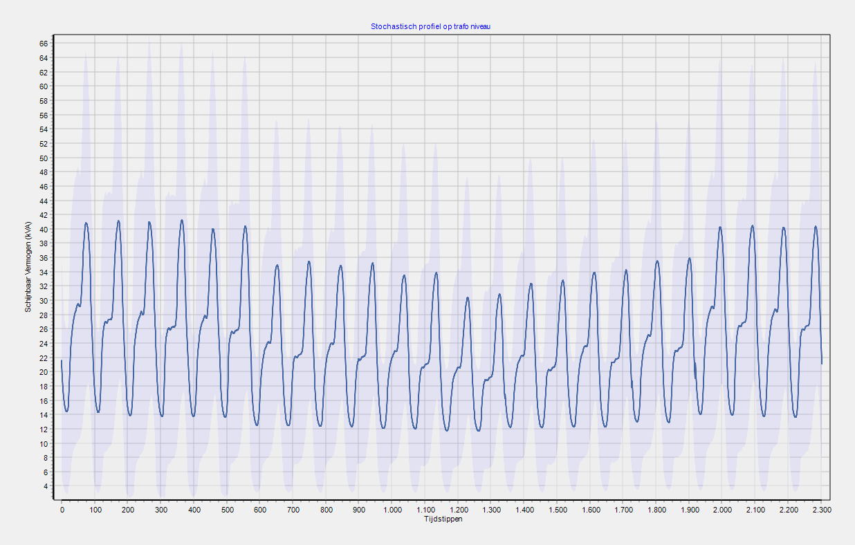
Task: Click the 1.800 tick label on the x-axis
Action: 656,510
